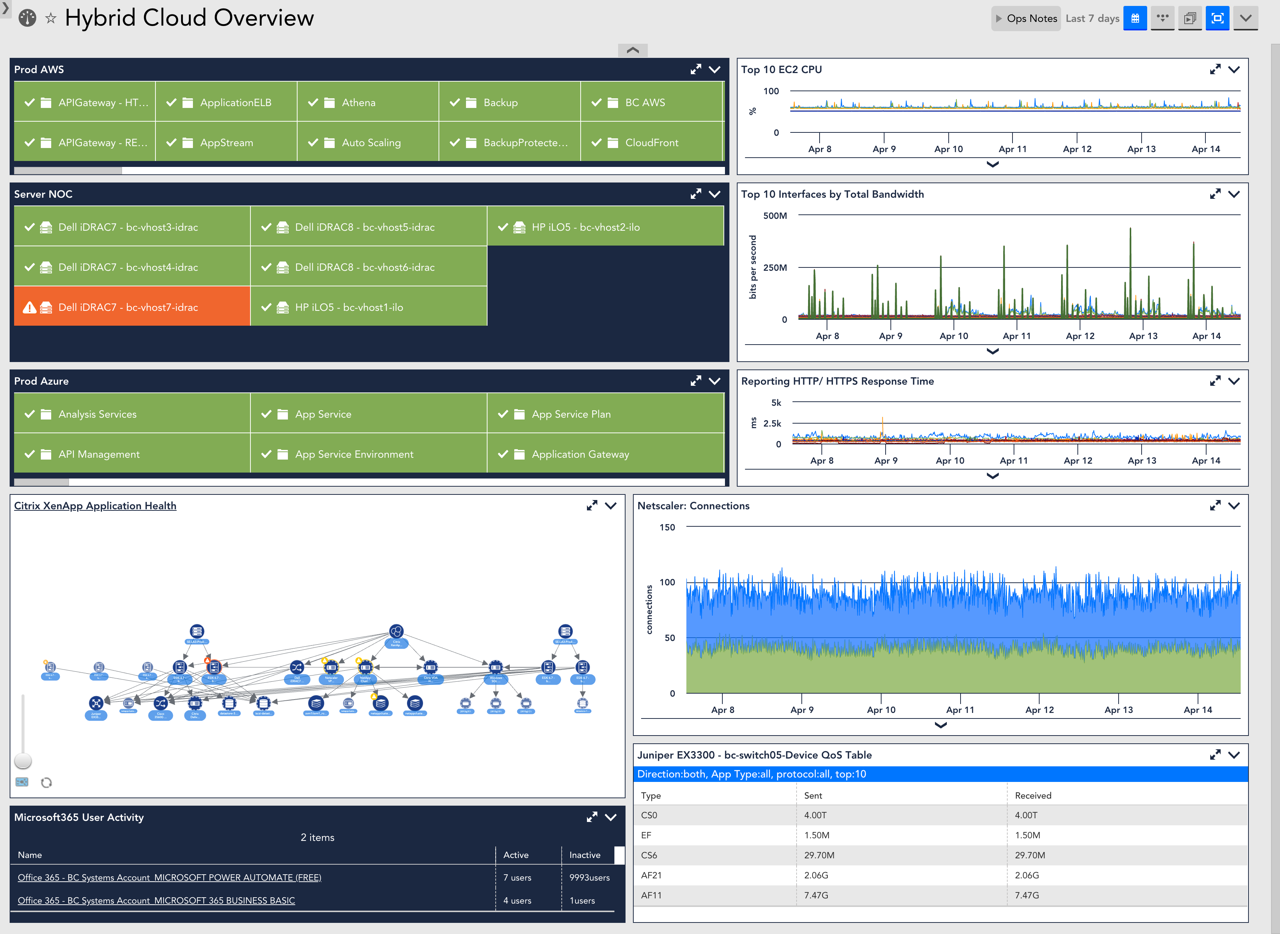The width and height of the screenshot is (1280, 934).
Task: Click the Ops Notes more options dots icon
Action: (1162, 17)
